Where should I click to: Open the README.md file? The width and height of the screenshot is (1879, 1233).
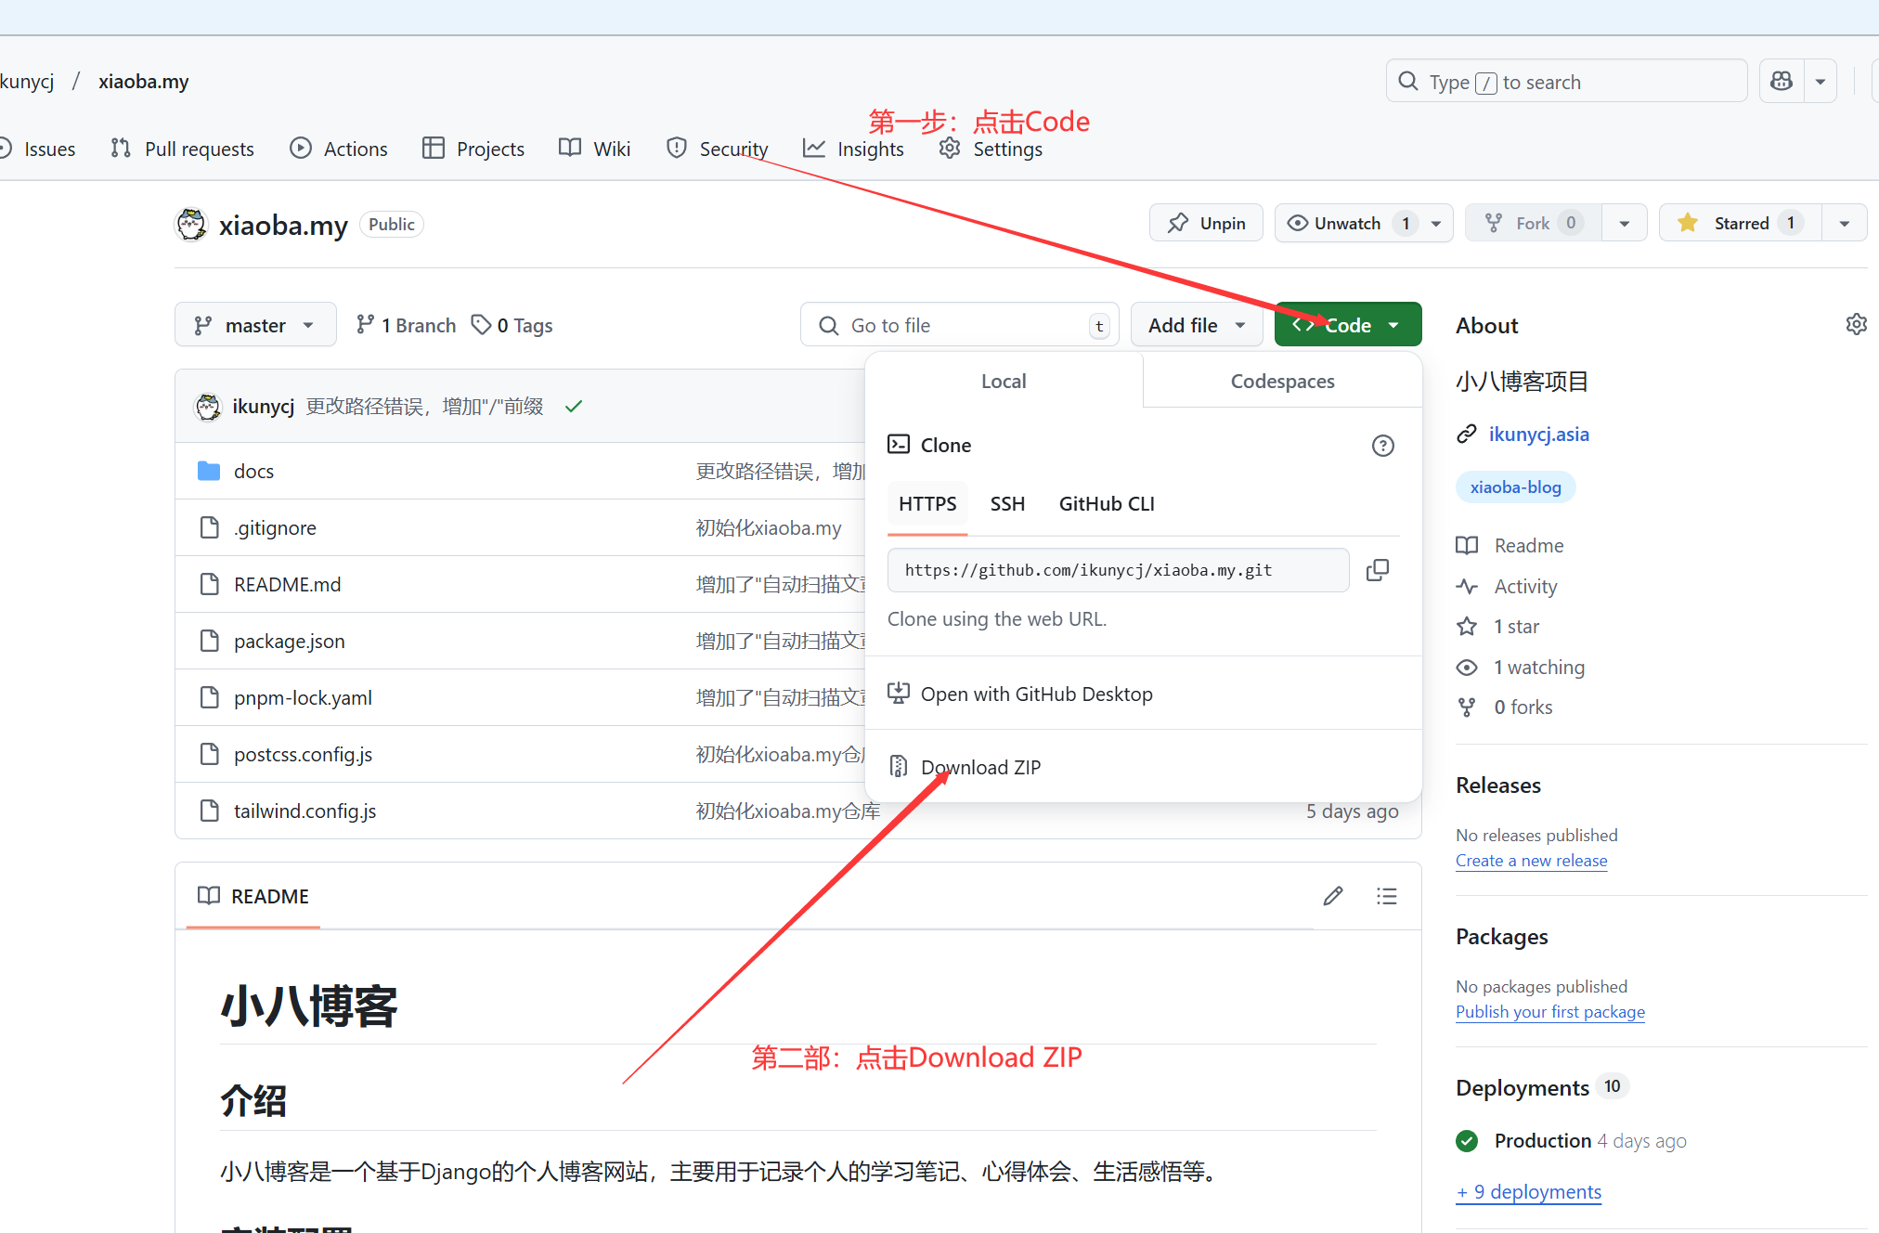[288, 585]
